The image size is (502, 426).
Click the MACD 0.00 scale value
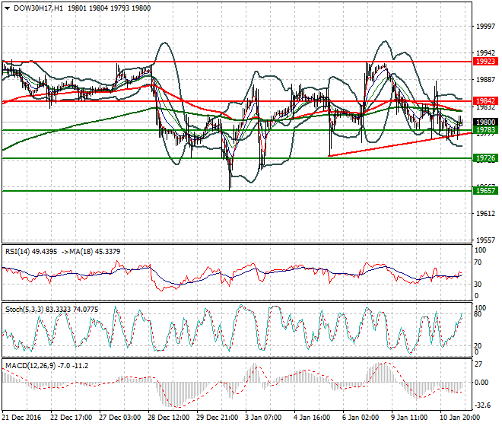tap(481, 383)
